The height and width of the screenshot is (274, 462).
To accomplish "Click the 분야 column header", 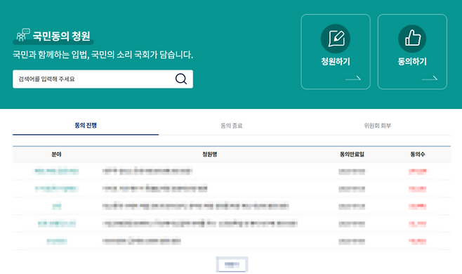I will [57, 155].
